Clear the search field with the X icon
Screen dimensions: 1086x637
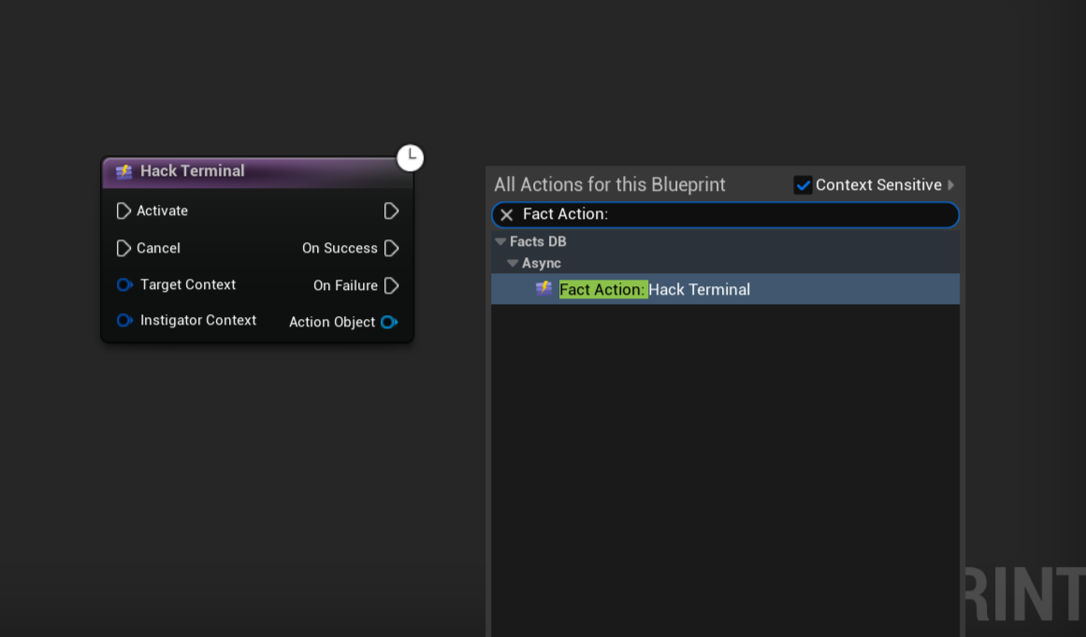click(x=506, y=214)
